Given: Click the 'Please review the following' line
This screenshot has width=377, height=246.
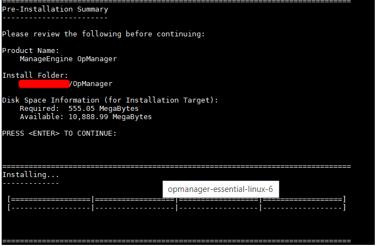Looking at the screenshot, I should pyautogui.click(x=103, y=34).
